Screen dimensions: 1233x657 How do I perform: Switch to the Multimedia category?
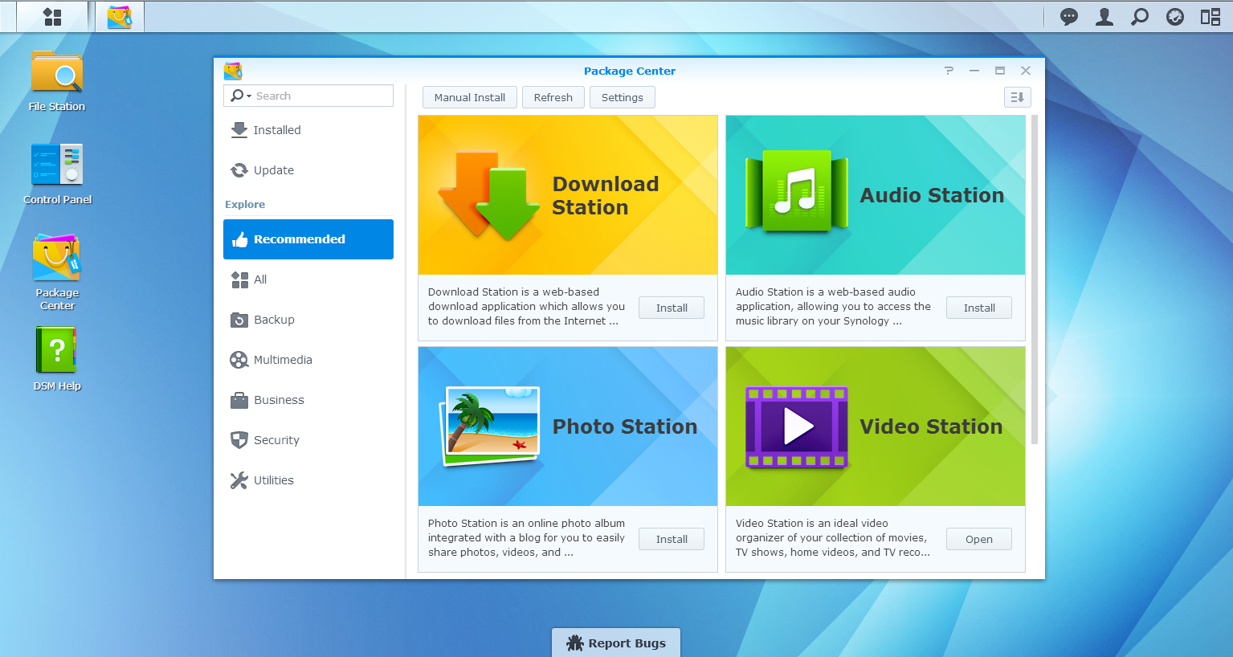click(x=283, y=360)
